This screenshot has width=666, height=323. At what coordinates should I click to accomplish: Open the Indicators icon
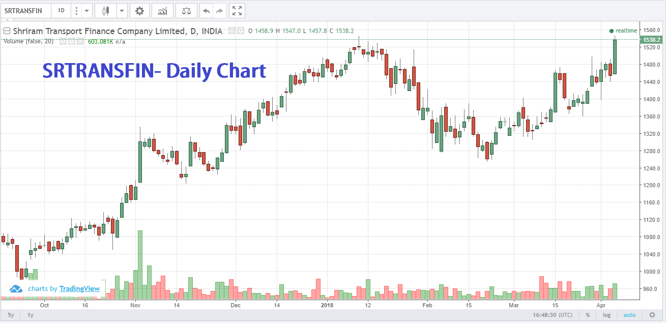162,10
